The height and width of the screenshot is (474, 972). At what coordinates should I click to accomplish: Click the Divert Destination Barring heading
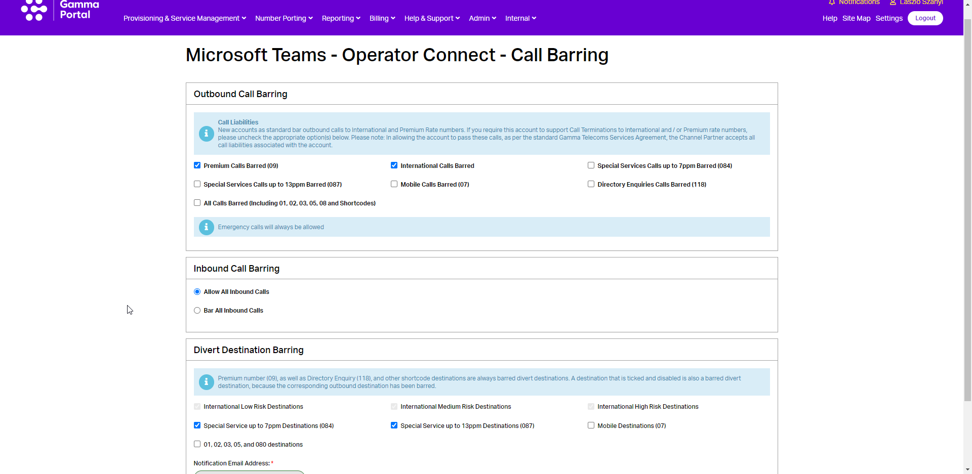(249, 350)
